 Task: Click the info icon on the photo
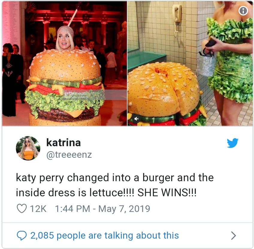coord(243,11)
